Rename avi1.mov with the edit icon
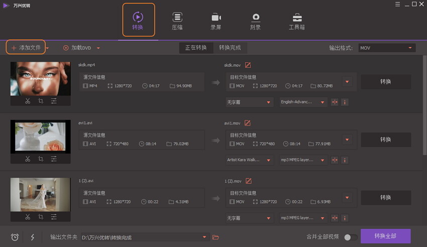Viewport: 427px width, 247px height. (248, 123)
